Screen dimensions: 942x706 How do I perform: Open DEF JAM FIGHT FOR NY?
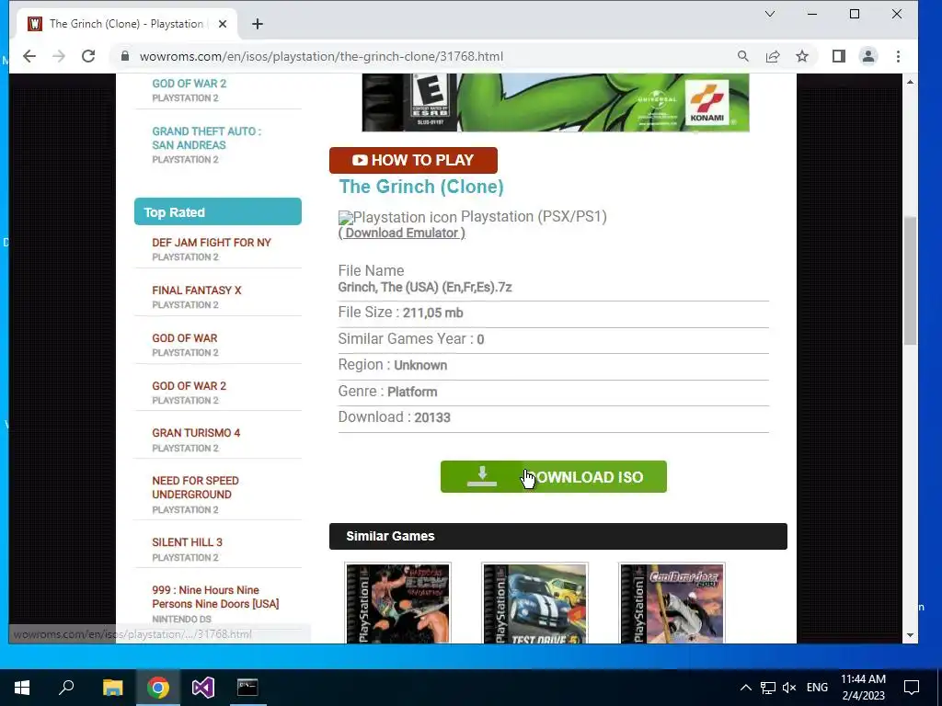212,243
